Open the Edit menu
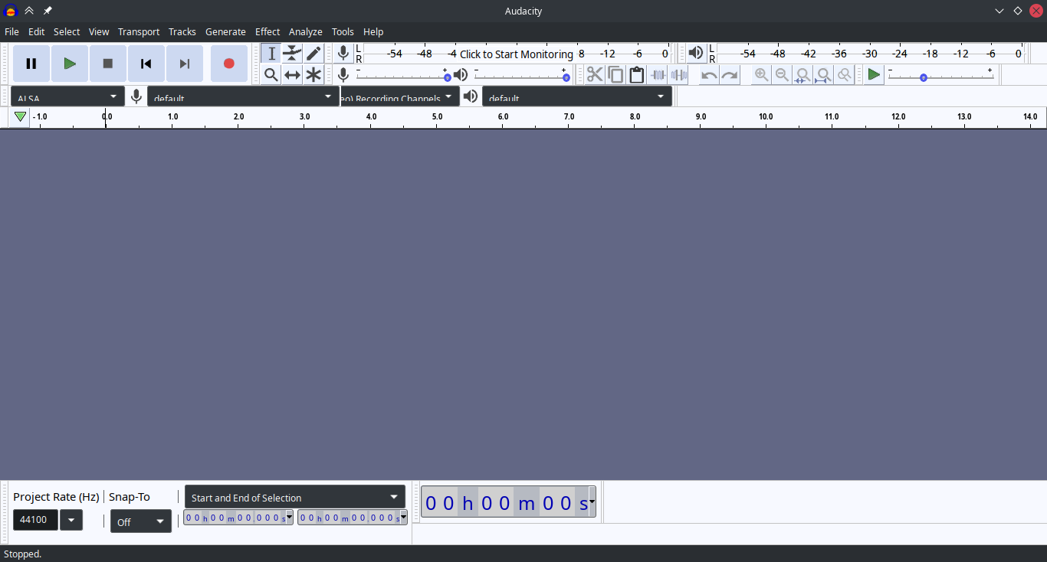The image size is (1047, 562). pos(36,31)
